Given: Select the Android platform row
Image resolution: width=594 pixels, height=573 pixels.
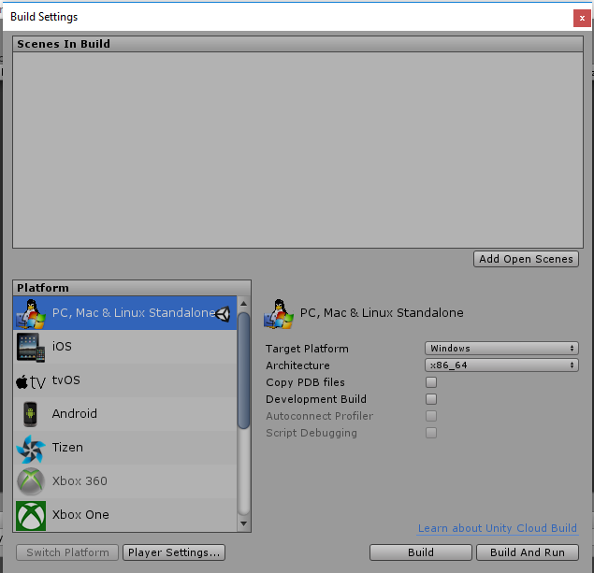Looking at the screenshot, I should [125, 414].
